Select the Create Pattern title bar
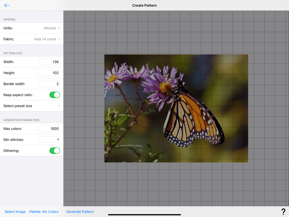This screenshot has height=217, width=289. pos(144,5)
